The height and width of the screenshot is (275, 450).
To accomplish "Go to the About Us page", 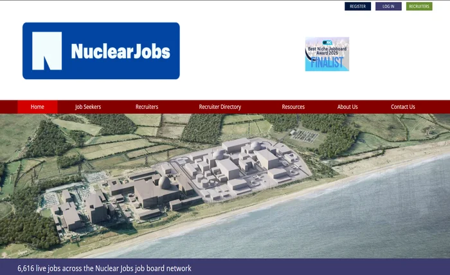I will 347,107.
